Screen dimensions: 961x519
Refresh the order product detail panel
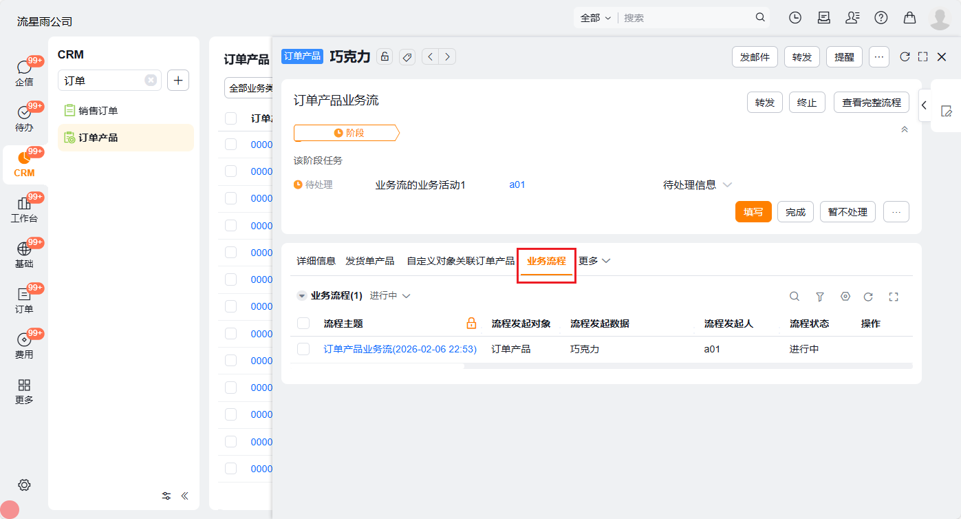pos(905,57)
